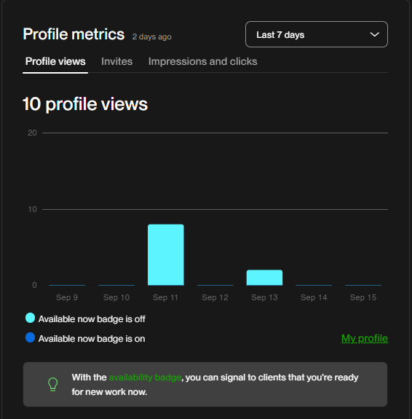Viewport: 412px width, 419px height.
Task: Click the Profile metrics title
Action: (74, 34)
